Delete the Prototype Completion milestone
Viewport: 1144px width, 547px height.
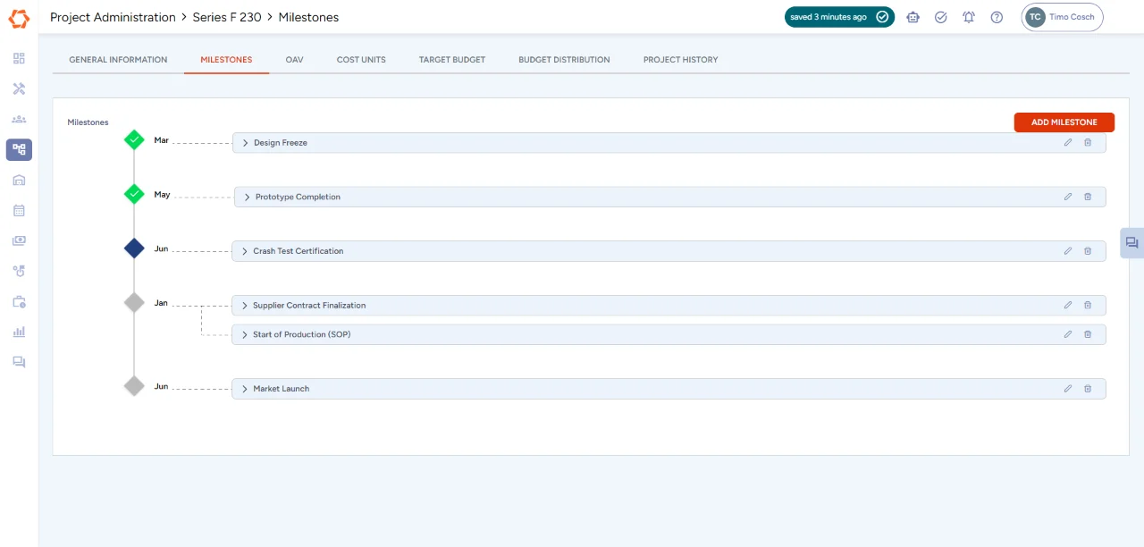[1088, 197]
